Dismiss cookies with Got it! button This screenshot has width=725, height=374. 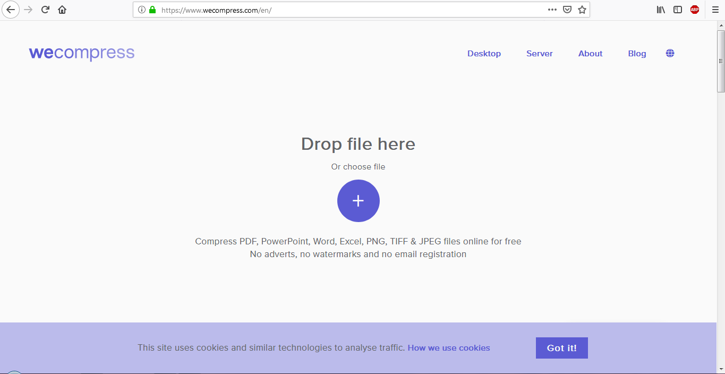[561, 347]
